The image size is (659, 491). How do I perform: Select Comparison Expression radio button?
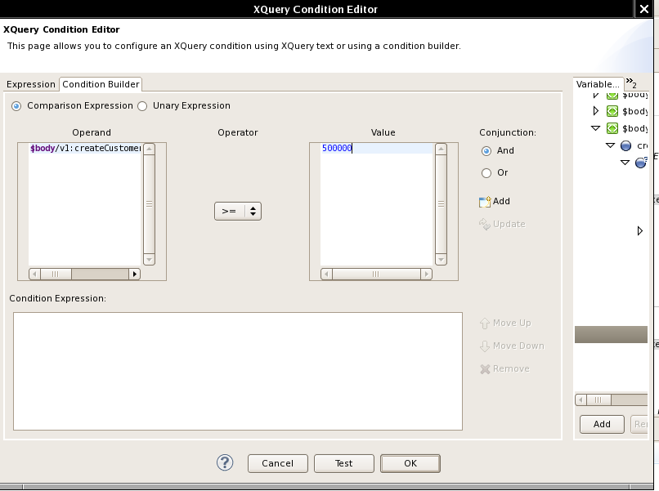[x=16, y=106]
